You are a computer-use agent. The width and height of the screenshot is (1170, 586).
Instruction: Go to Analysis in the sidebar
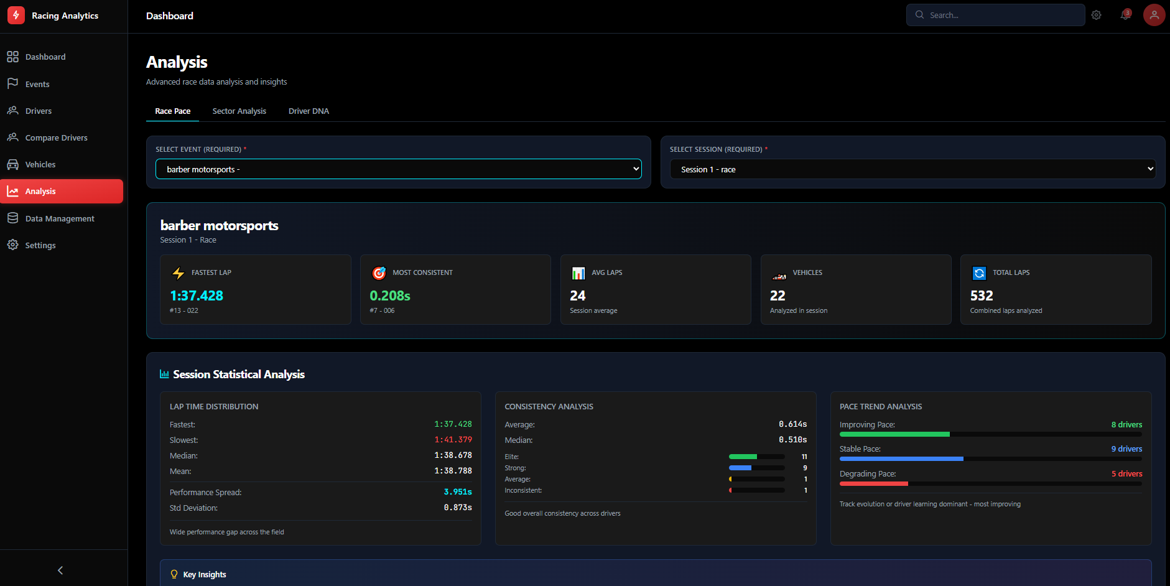62,191
